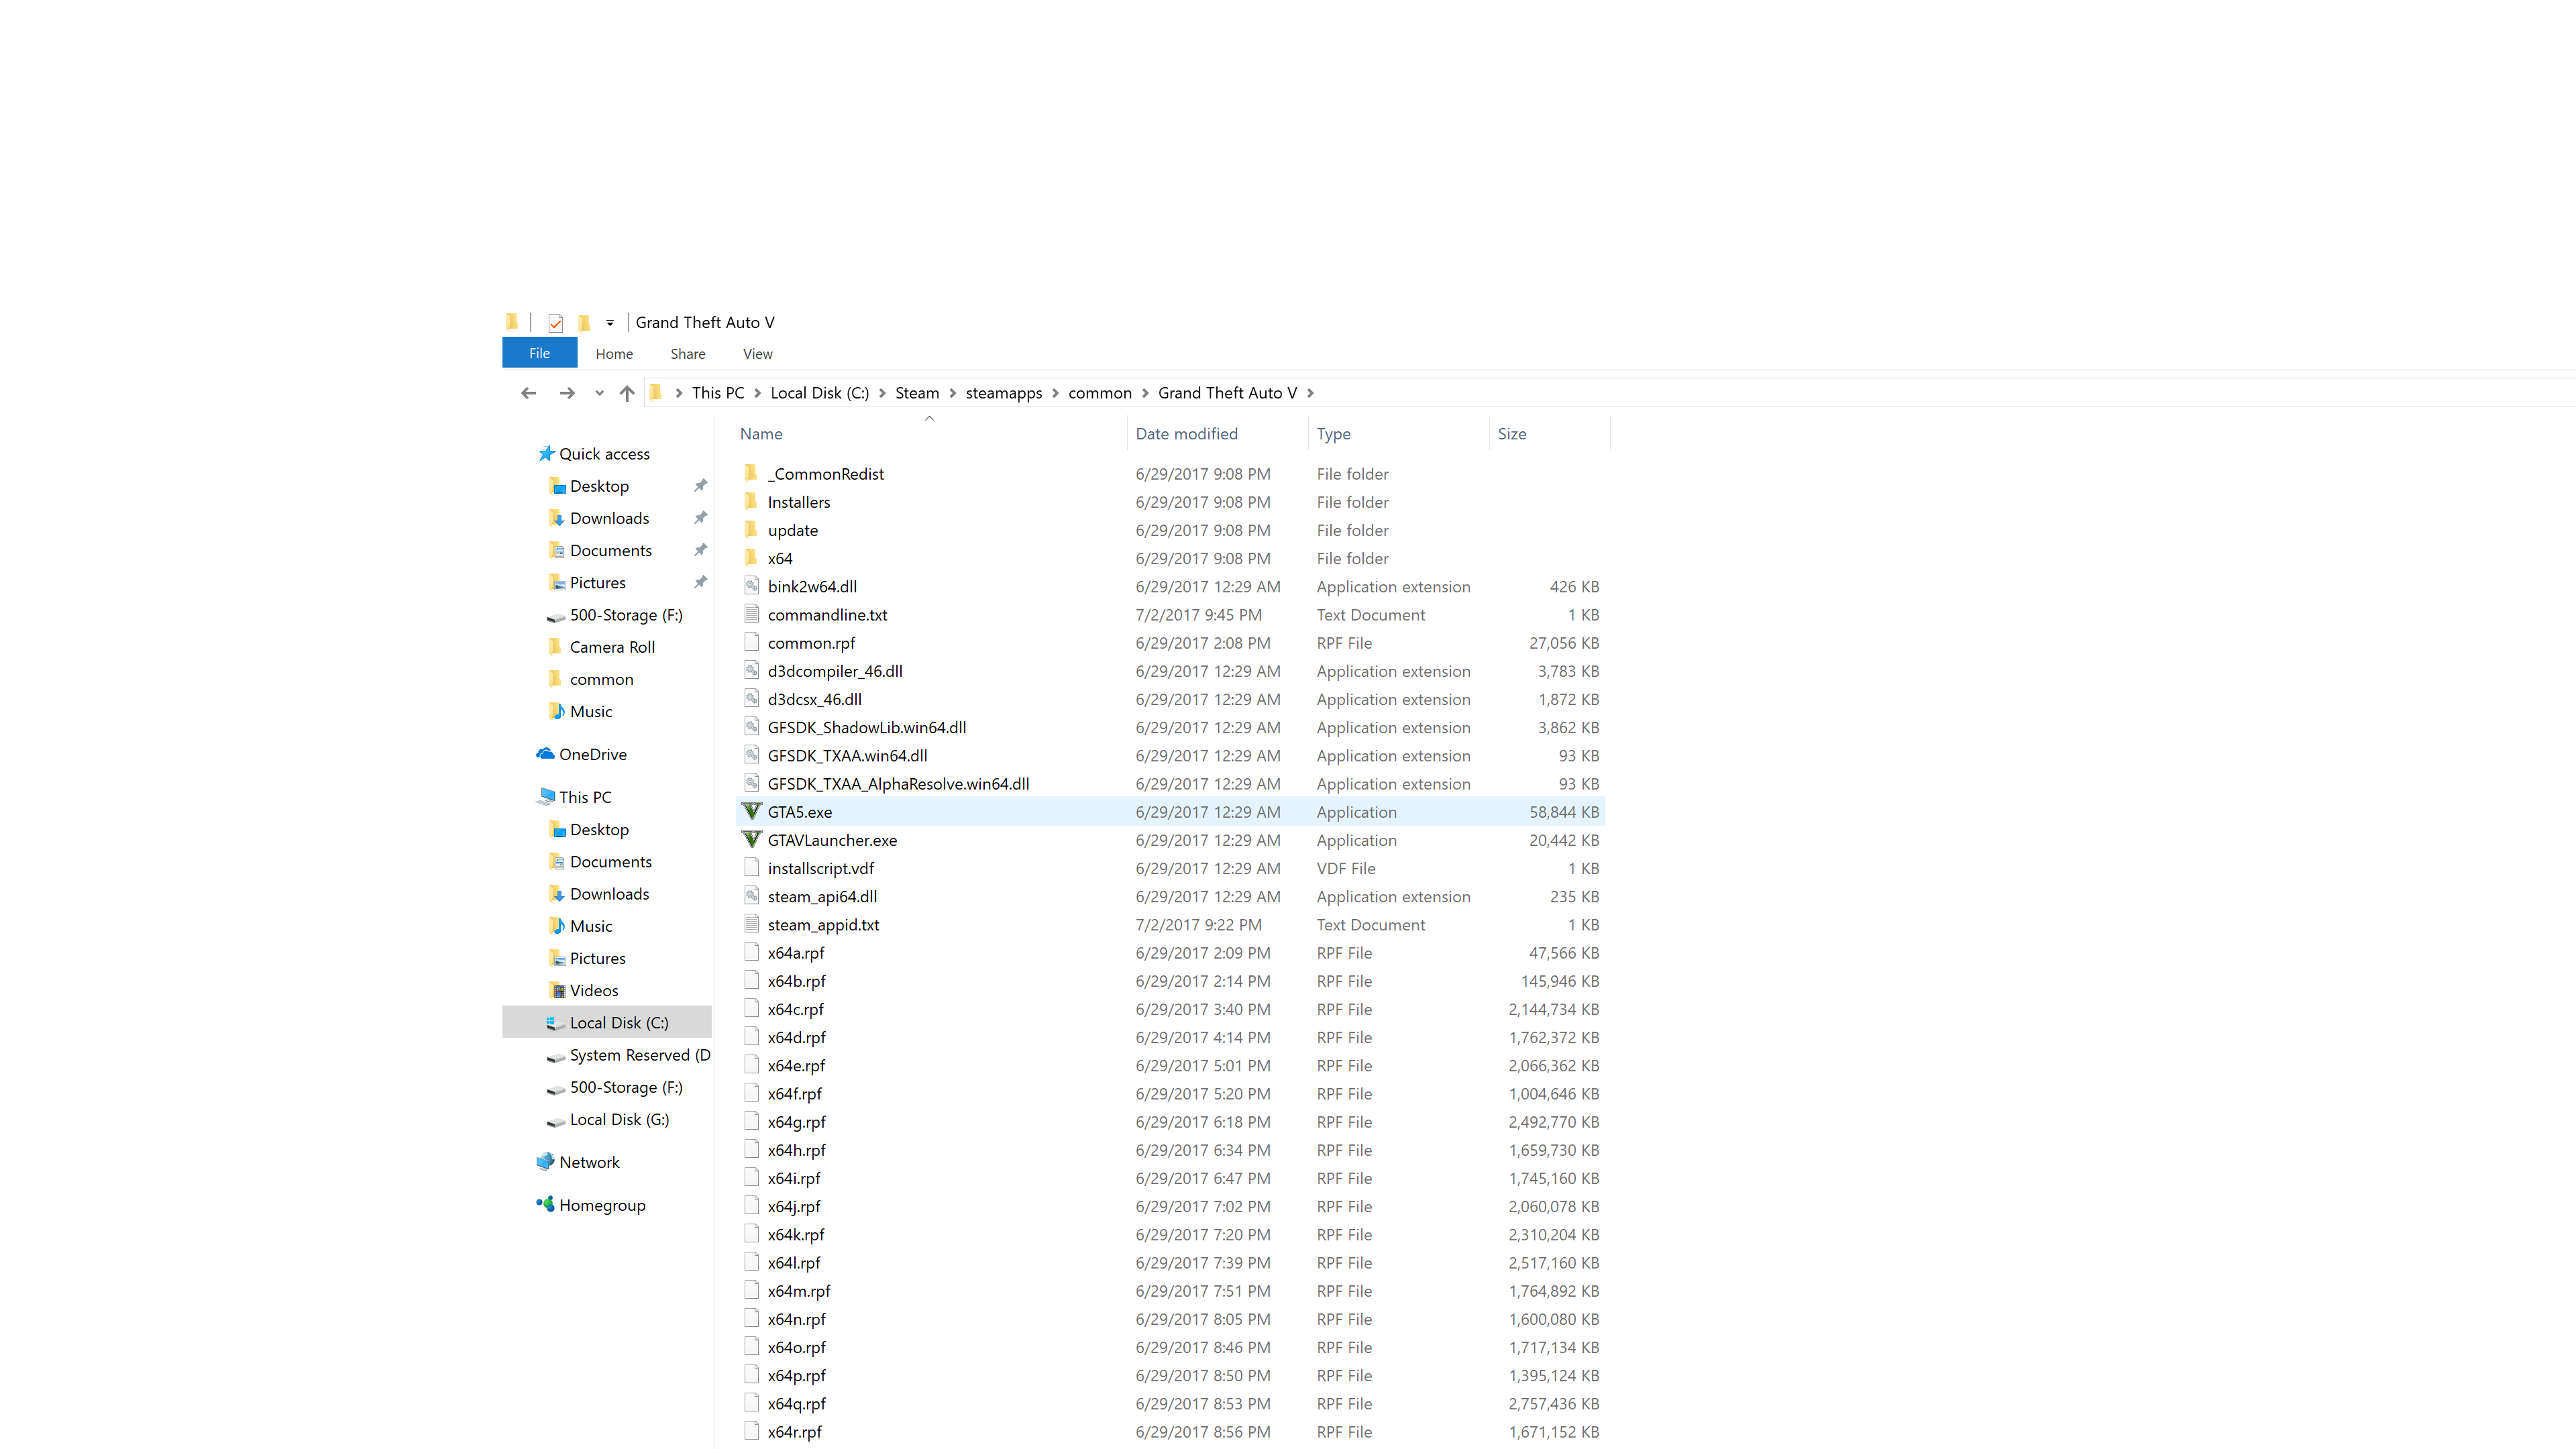The width and height of the screenshot is (2576, 1449).
Task: Select the file x64a.rpf
Action: pos(796,953)
